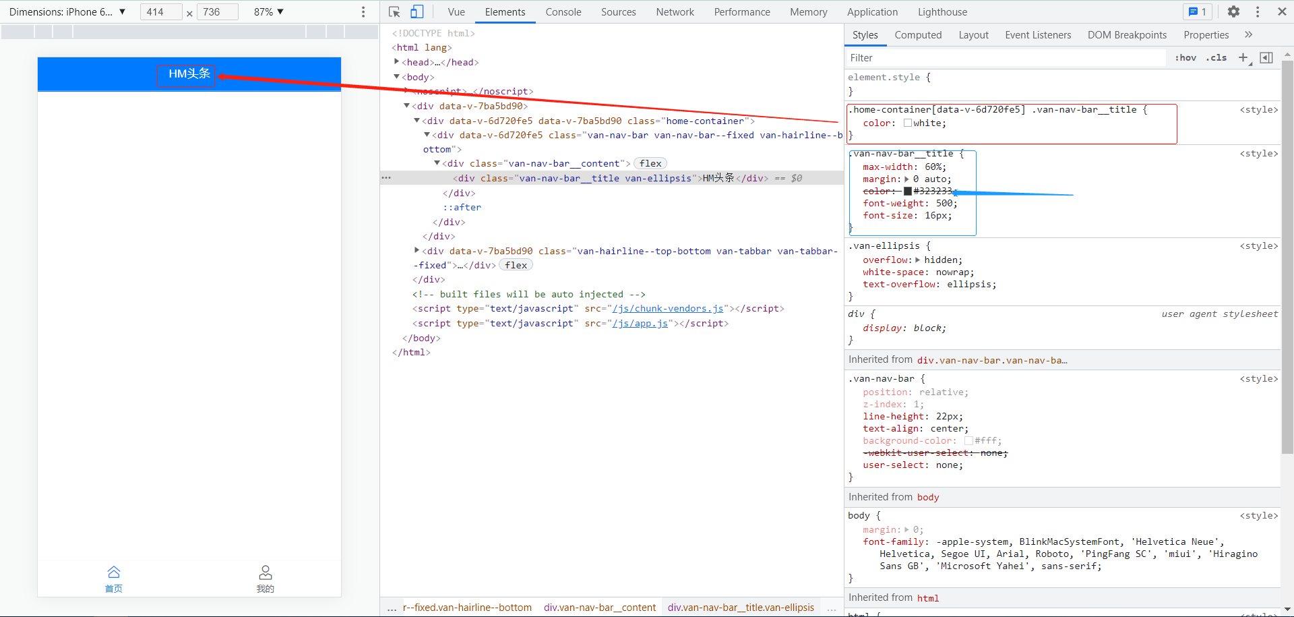Tap the 首页 home tab icon
Viewport: 1294px width, 617px height.
[114, 572]
